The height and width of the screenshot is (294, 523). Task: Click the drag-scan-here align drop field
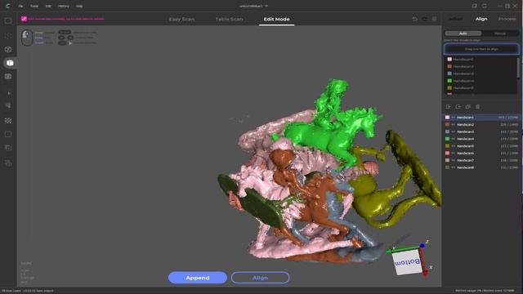point(481,49)
